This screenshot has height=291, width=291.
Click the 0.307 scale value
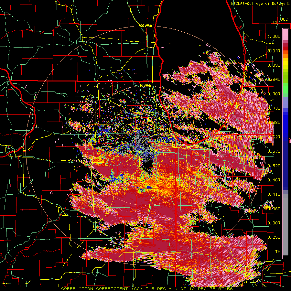[x=274, y=223]
